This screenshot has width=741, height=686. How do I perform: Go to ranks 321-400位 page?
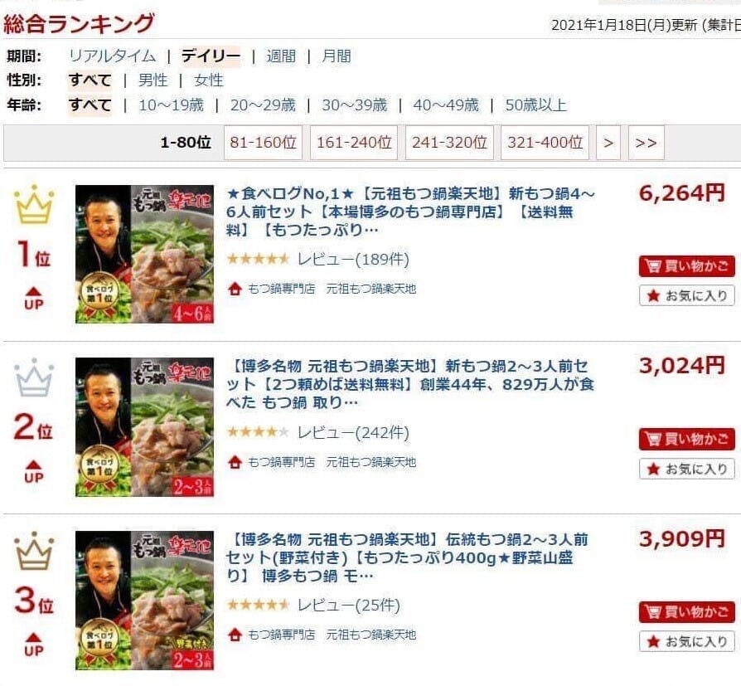[545, 143]
